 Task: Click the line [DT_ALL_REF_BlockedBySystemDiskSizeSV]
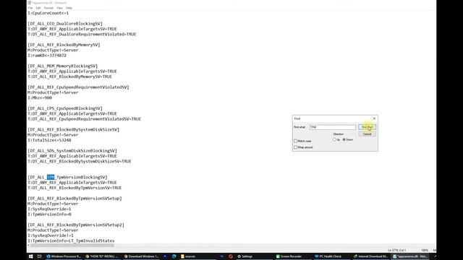click(74, 130)
